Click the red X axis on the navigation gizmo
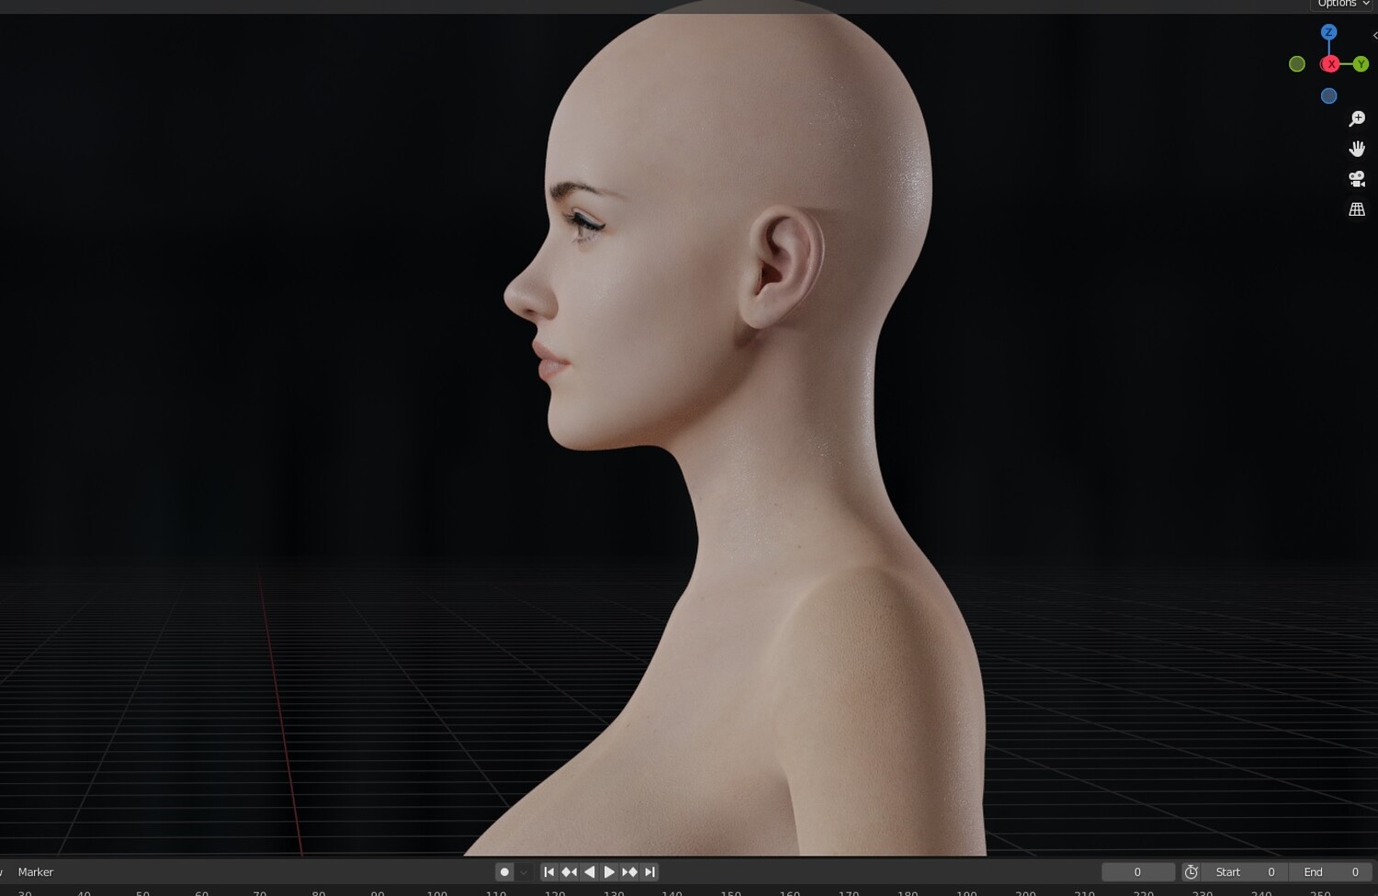Viewport: 1378px width, 896px height. [1330, 64]
